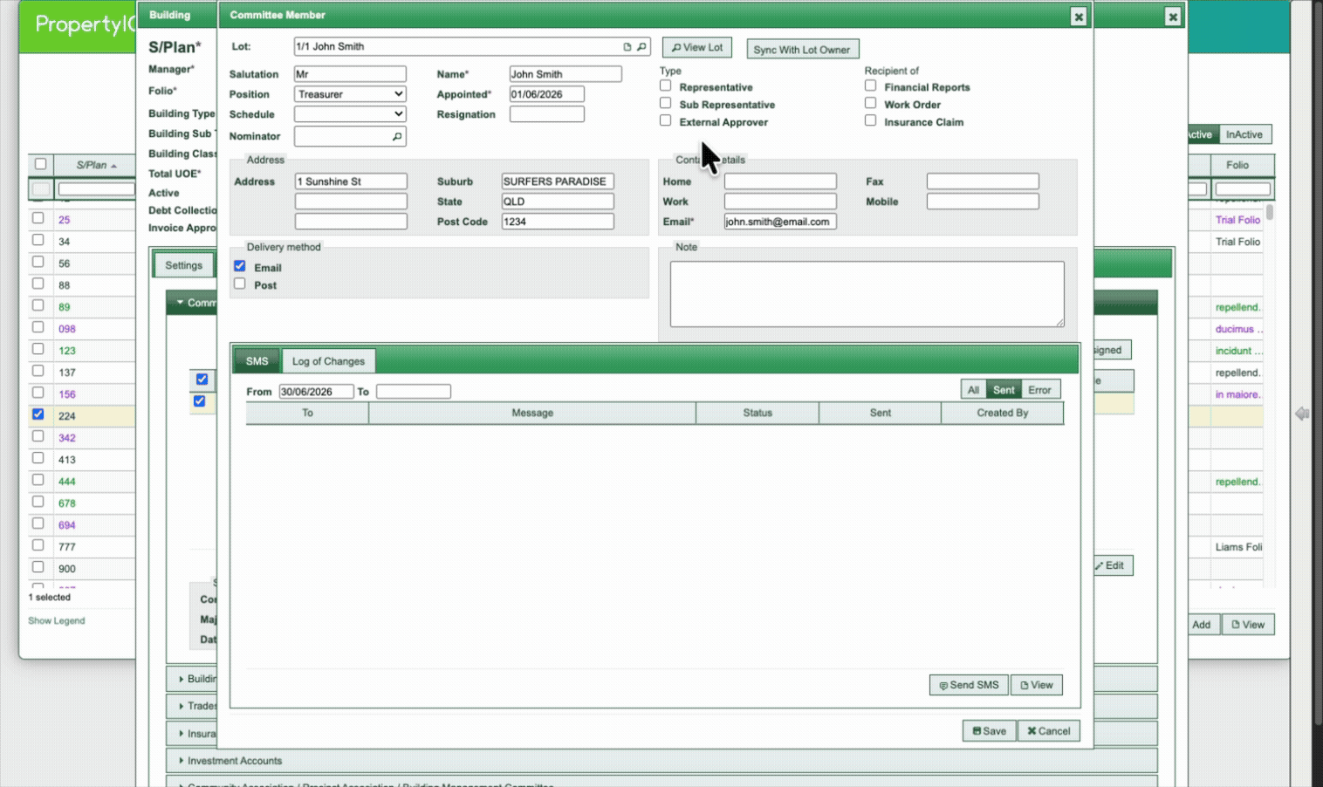The height and width of the screenshot is (787, 1323).
Task: Open the Log of Changes tab
Action: (x=328, y=361)
